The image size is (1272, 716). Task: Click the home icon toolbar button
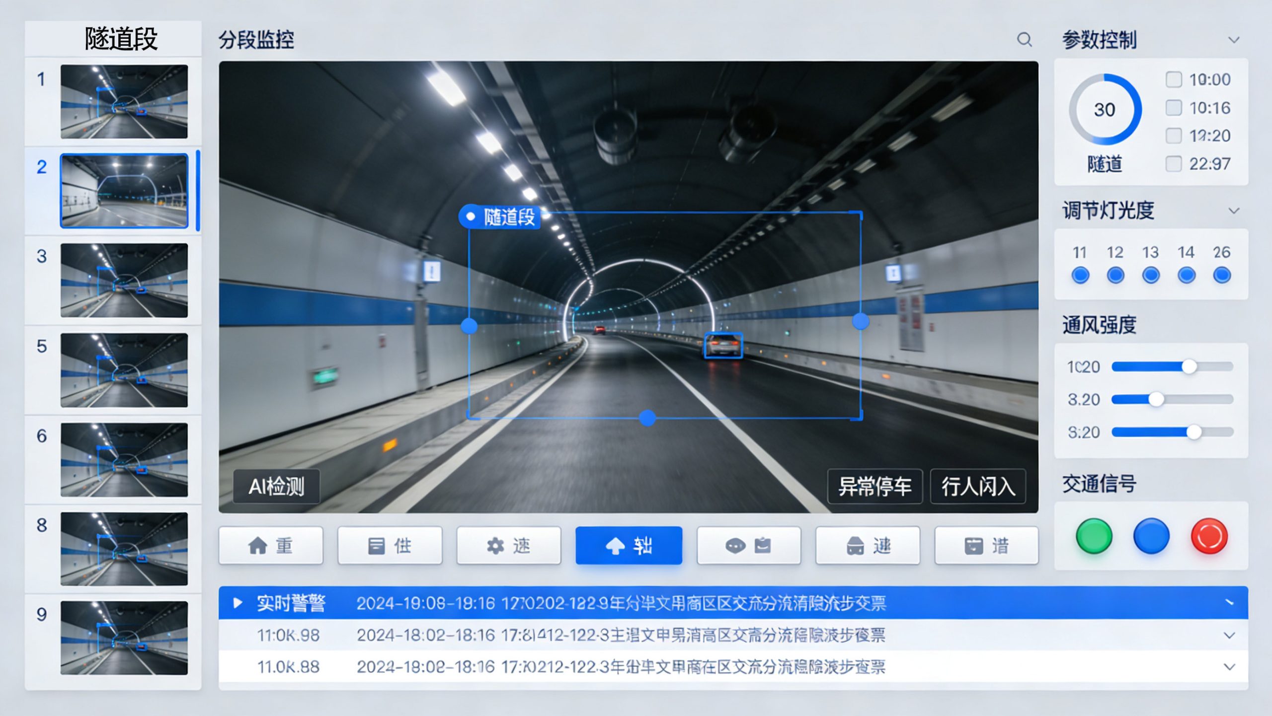click(x=271, y=546)
